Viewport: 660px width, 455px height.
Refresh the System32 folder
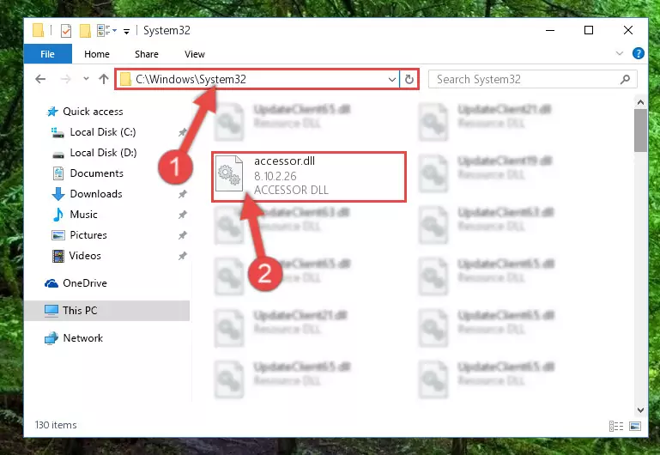pos(409,79)
